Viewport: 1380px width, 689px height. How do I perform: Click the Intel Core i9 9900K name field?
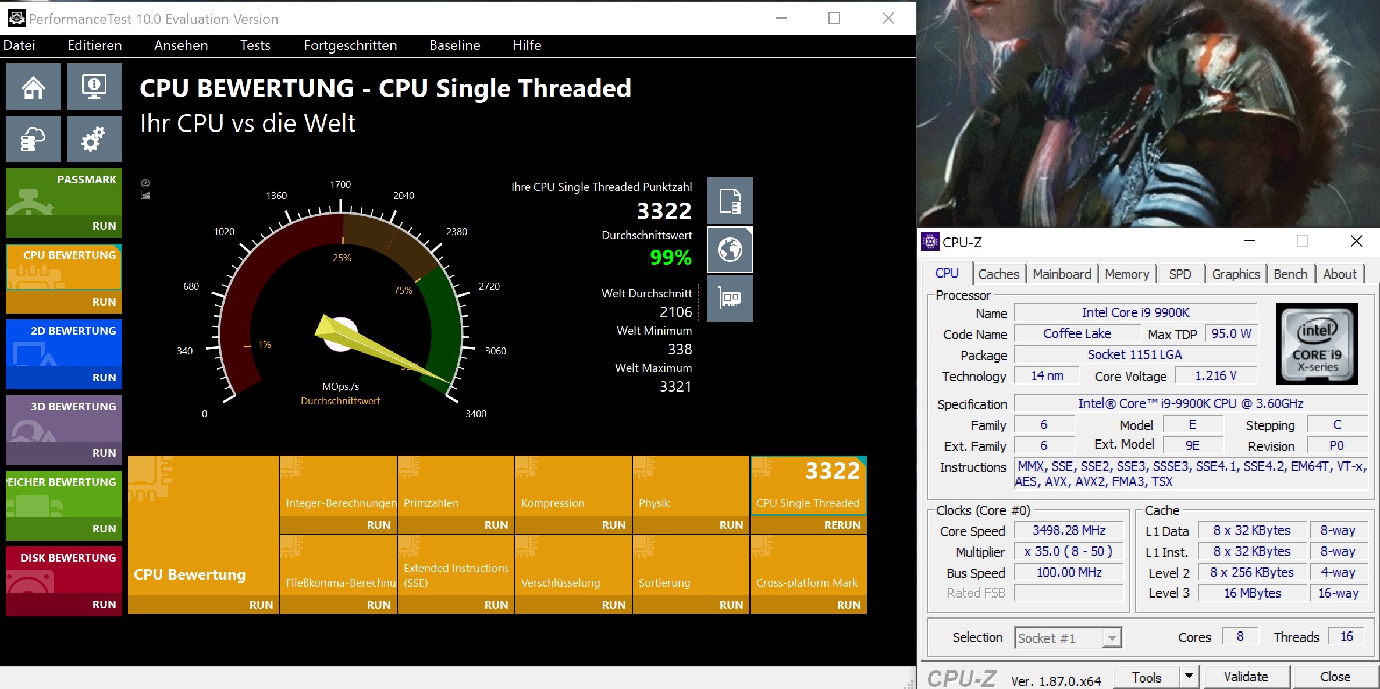click(1136, 312)
